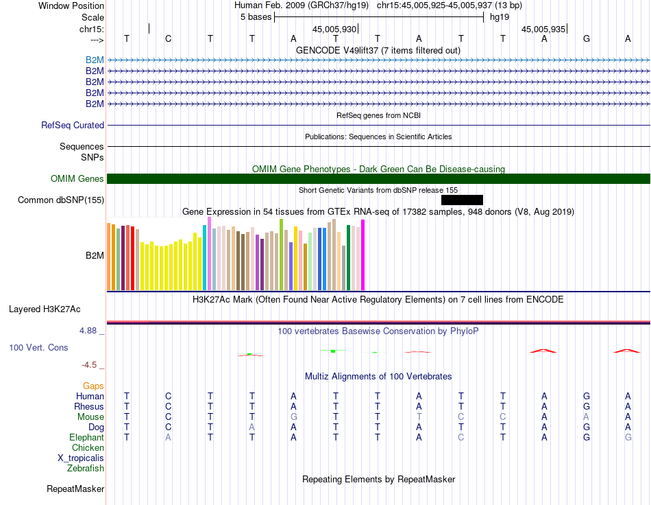651x505 pixels.
Task: Click the Multiz Alignments of 100 Vertebrates title
Action: [x=378, y=377]
